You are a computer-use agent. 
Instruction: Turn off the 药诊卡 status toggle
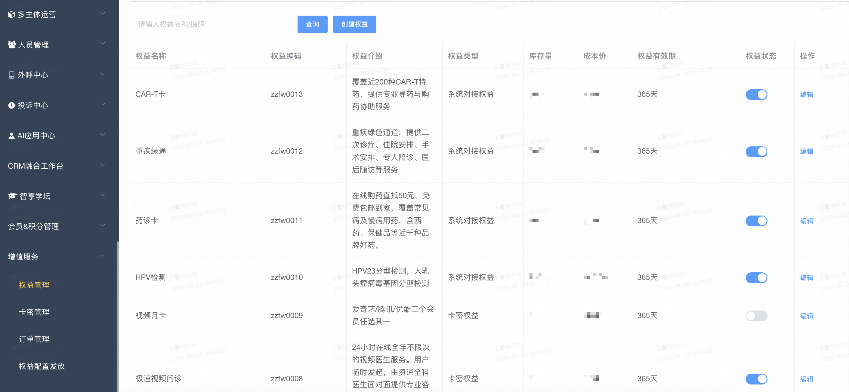[756, 221]
